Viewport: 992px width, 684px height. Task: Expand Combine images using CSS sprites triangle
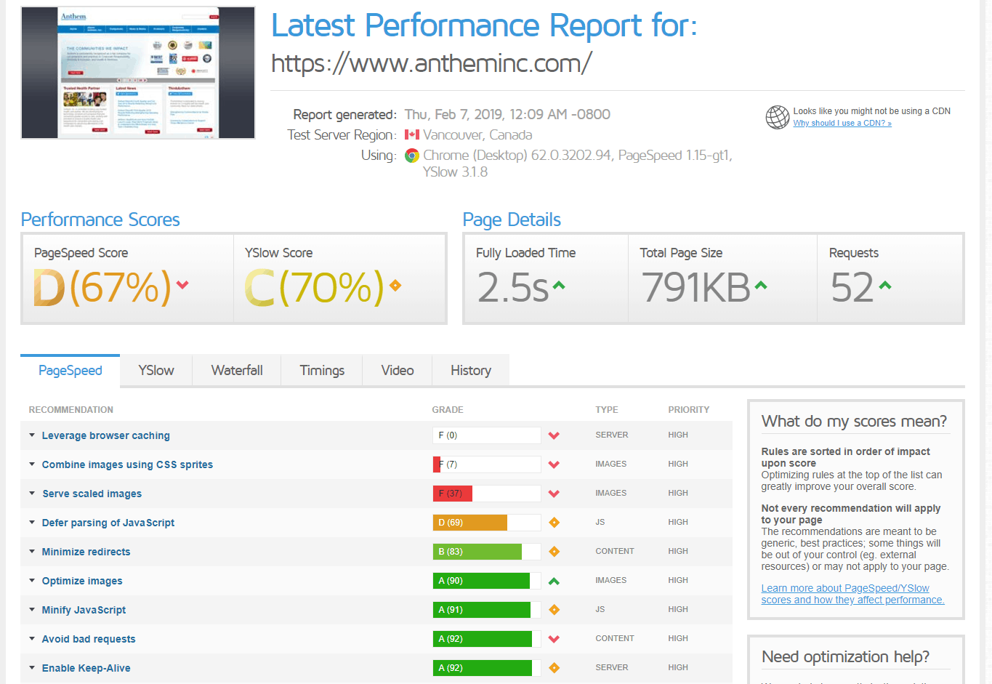(x=32, y=464)
